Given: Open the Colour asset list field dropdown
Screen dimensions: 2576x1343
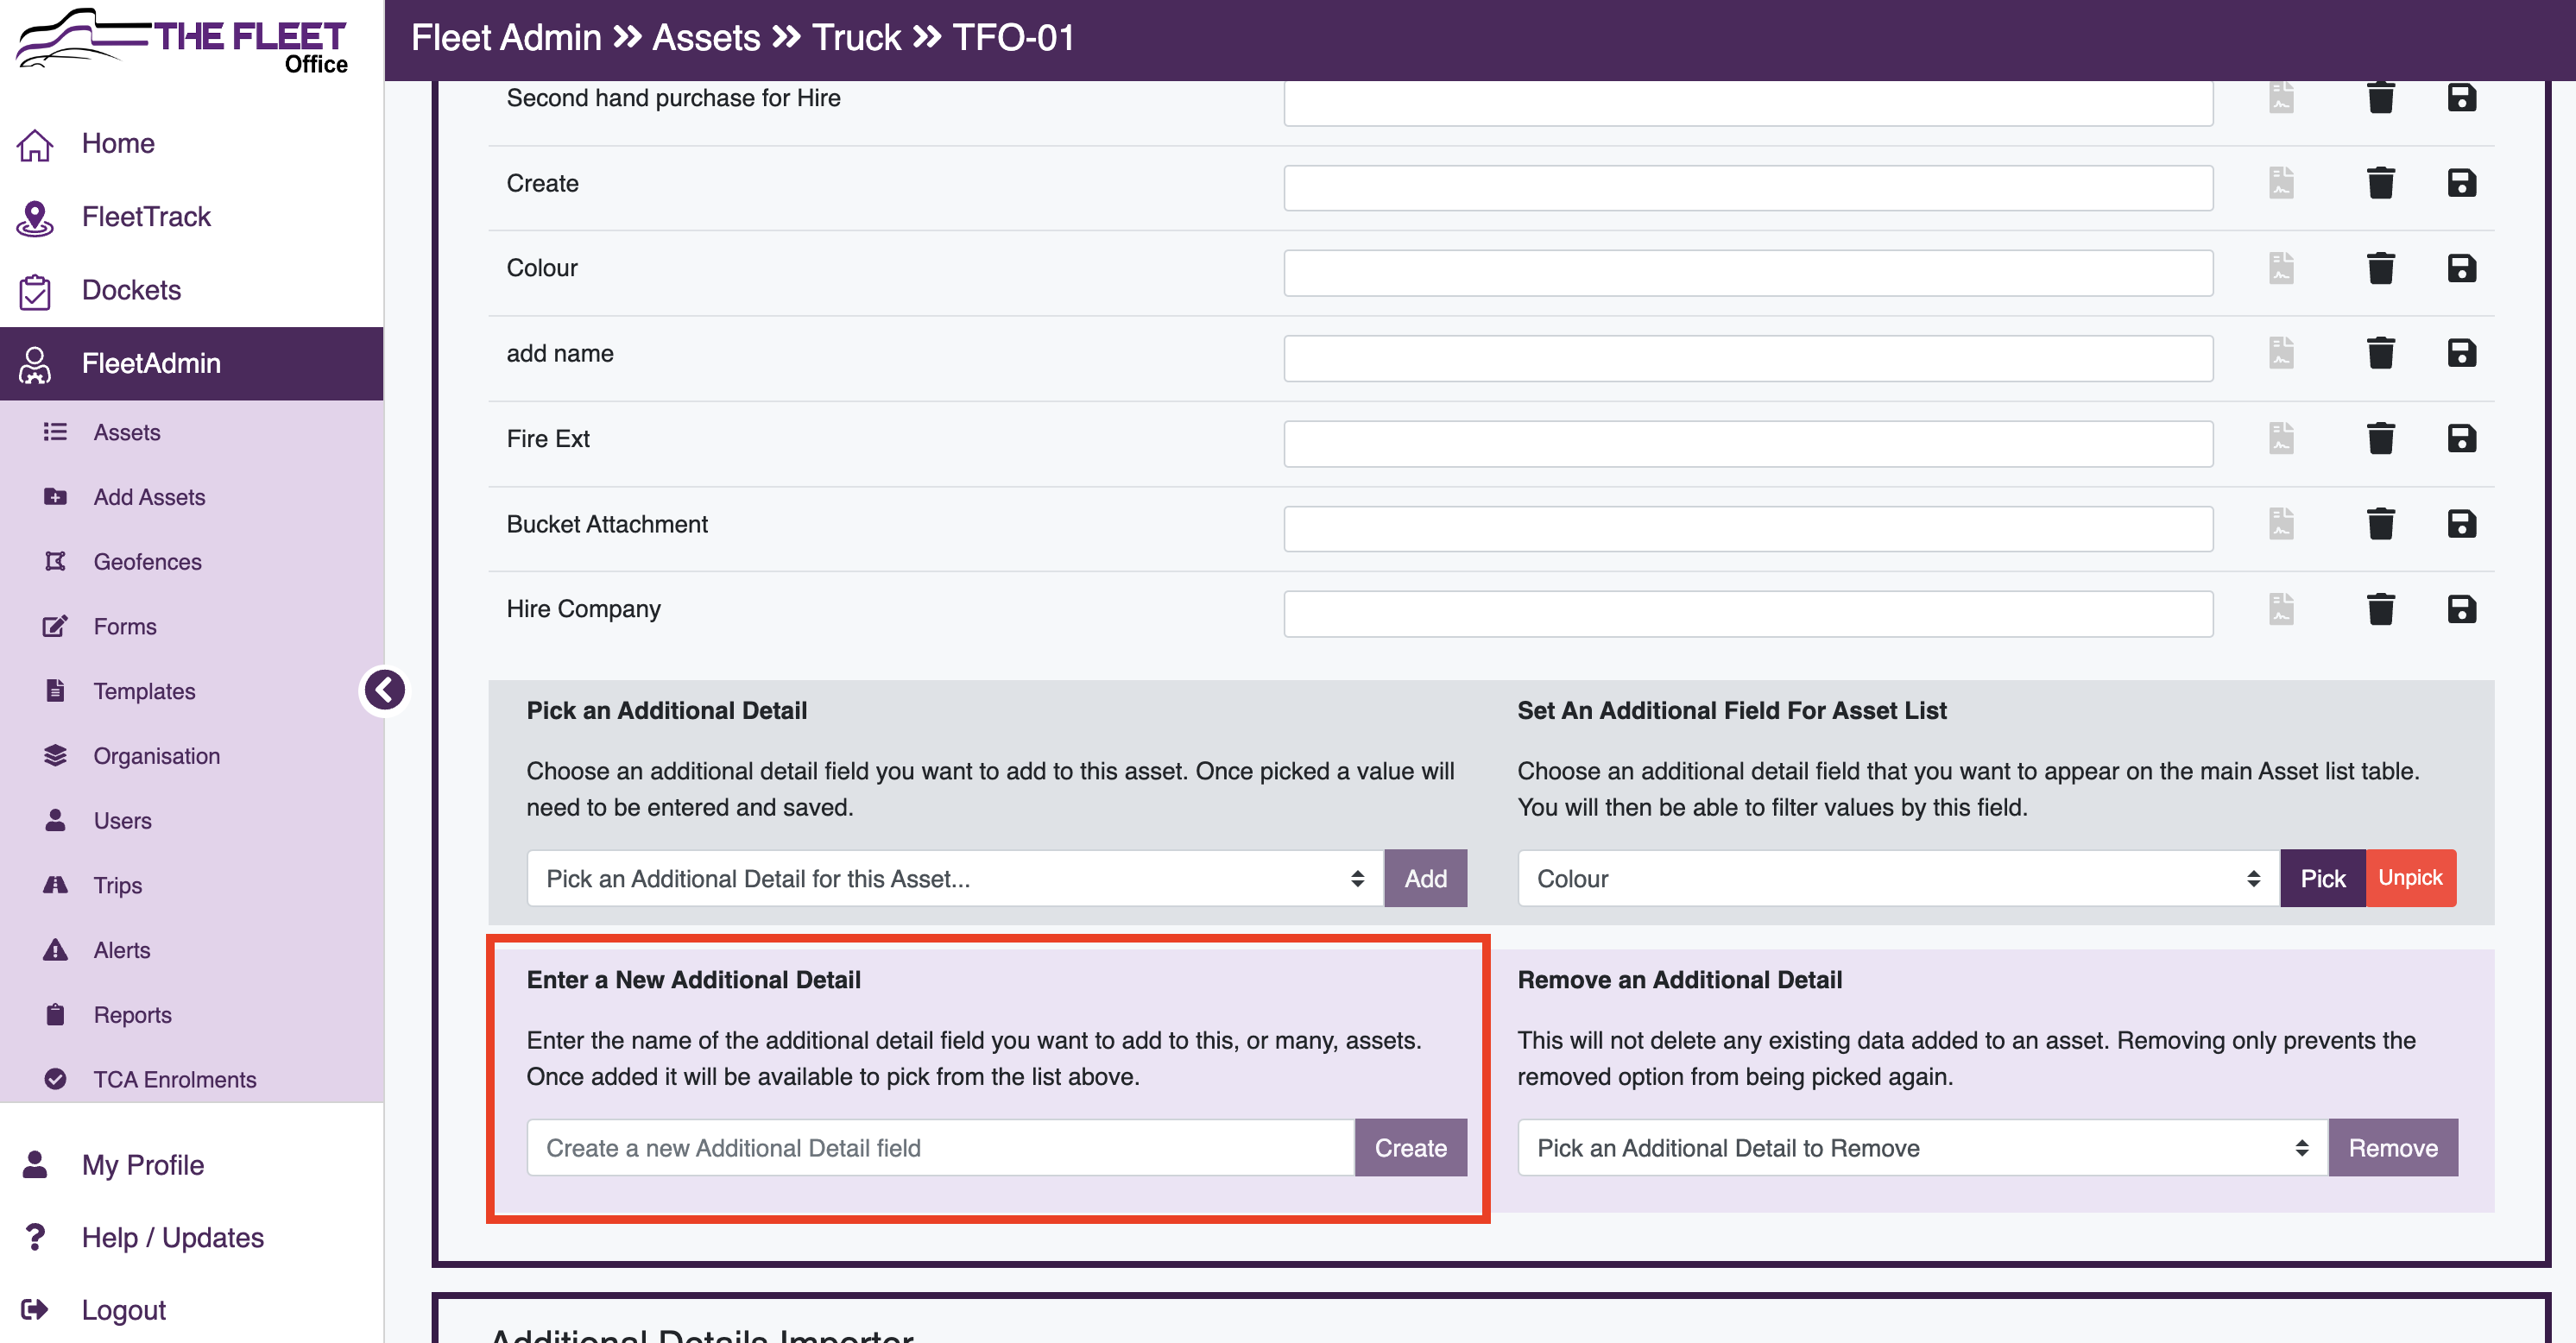Looking at the screenshot, I should pyautogui.click(x=1898, y=879).
